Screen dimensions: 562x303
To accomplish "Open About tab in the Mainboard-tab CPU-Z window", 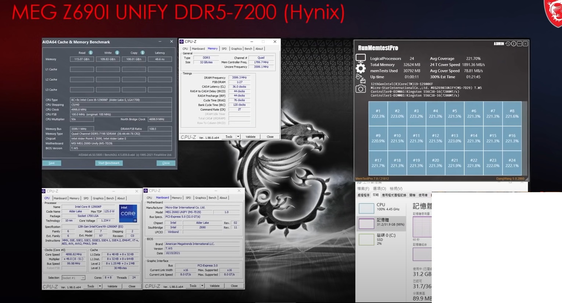I will tap(223, 198).
